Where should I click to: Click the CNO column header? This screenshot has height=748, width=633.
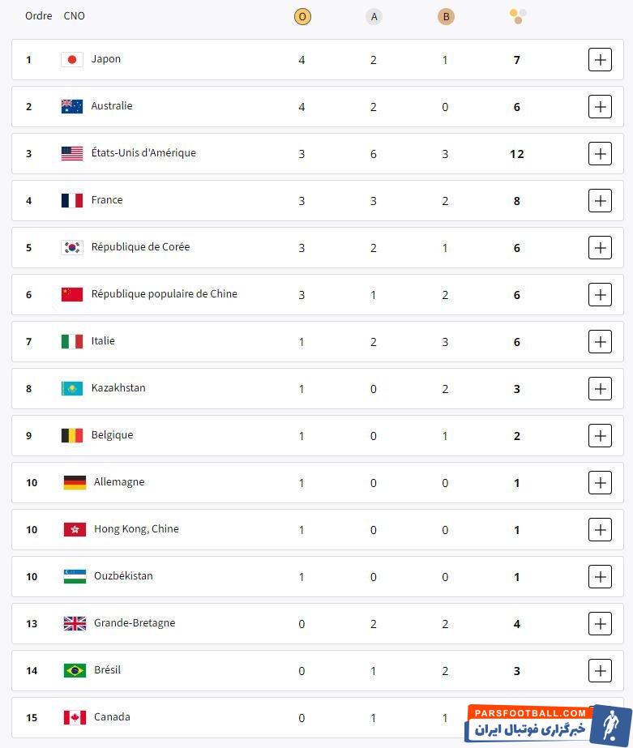coord(74,16)
